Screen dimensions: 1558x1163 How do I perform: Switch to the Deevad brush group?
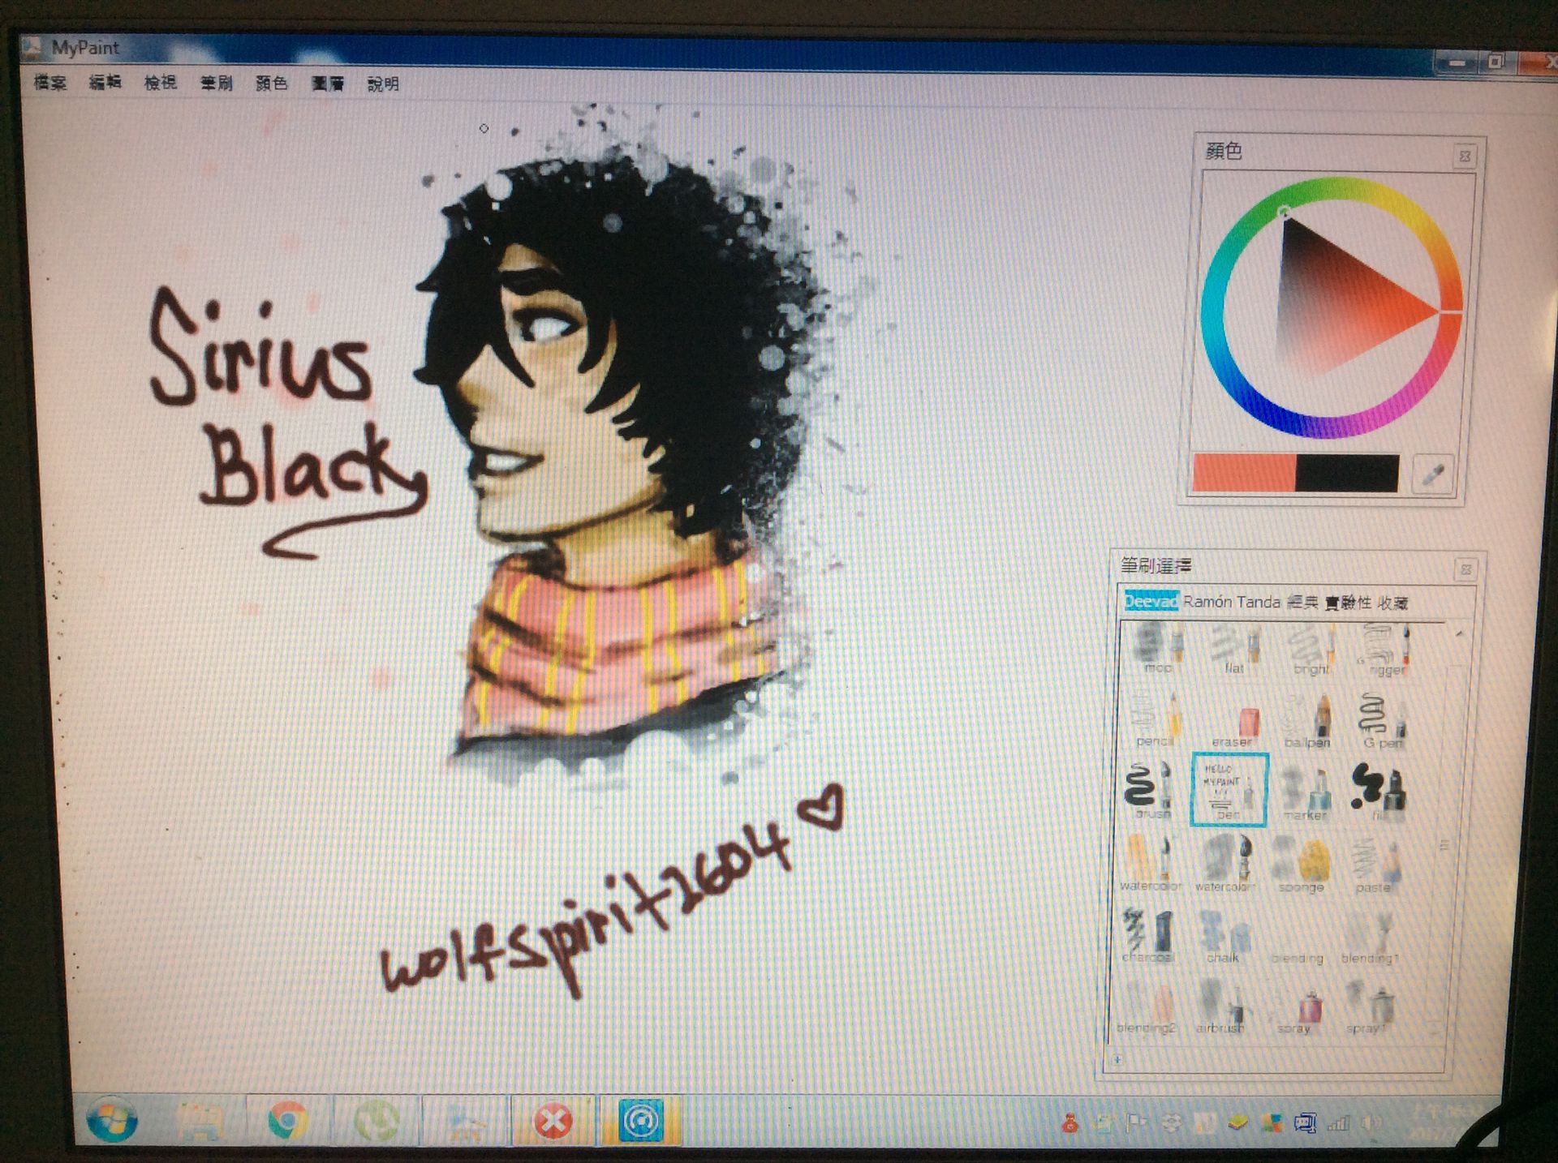point(1151,601)
